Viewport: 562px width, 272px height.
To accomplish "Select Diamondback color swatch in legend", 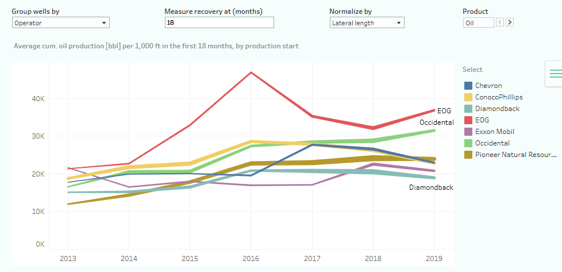I will [468, 108].
